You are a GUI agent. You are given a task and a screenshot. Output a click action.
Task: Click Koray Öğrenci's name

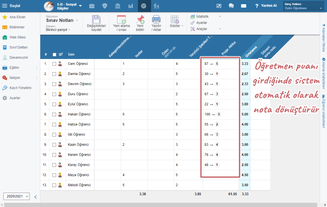[78, 165]
